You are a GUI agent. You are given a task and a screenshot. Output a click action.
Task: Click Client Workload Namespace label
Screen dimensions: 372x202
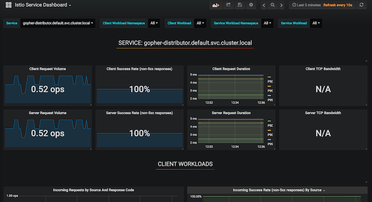124,23
